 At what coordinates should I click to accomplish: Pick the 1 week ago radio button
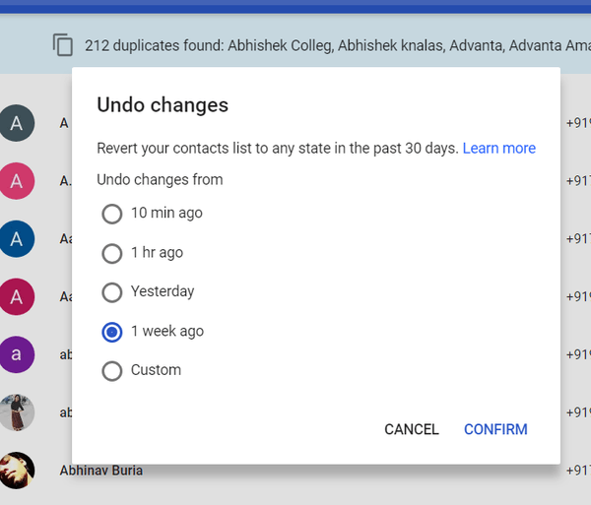112,332
